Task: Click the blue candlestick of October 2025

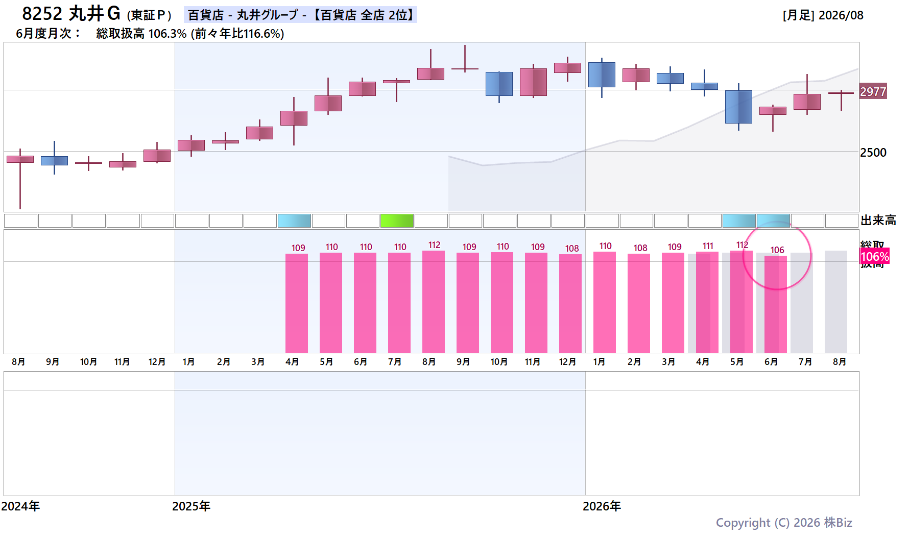Action: click(x=499, y=84)
